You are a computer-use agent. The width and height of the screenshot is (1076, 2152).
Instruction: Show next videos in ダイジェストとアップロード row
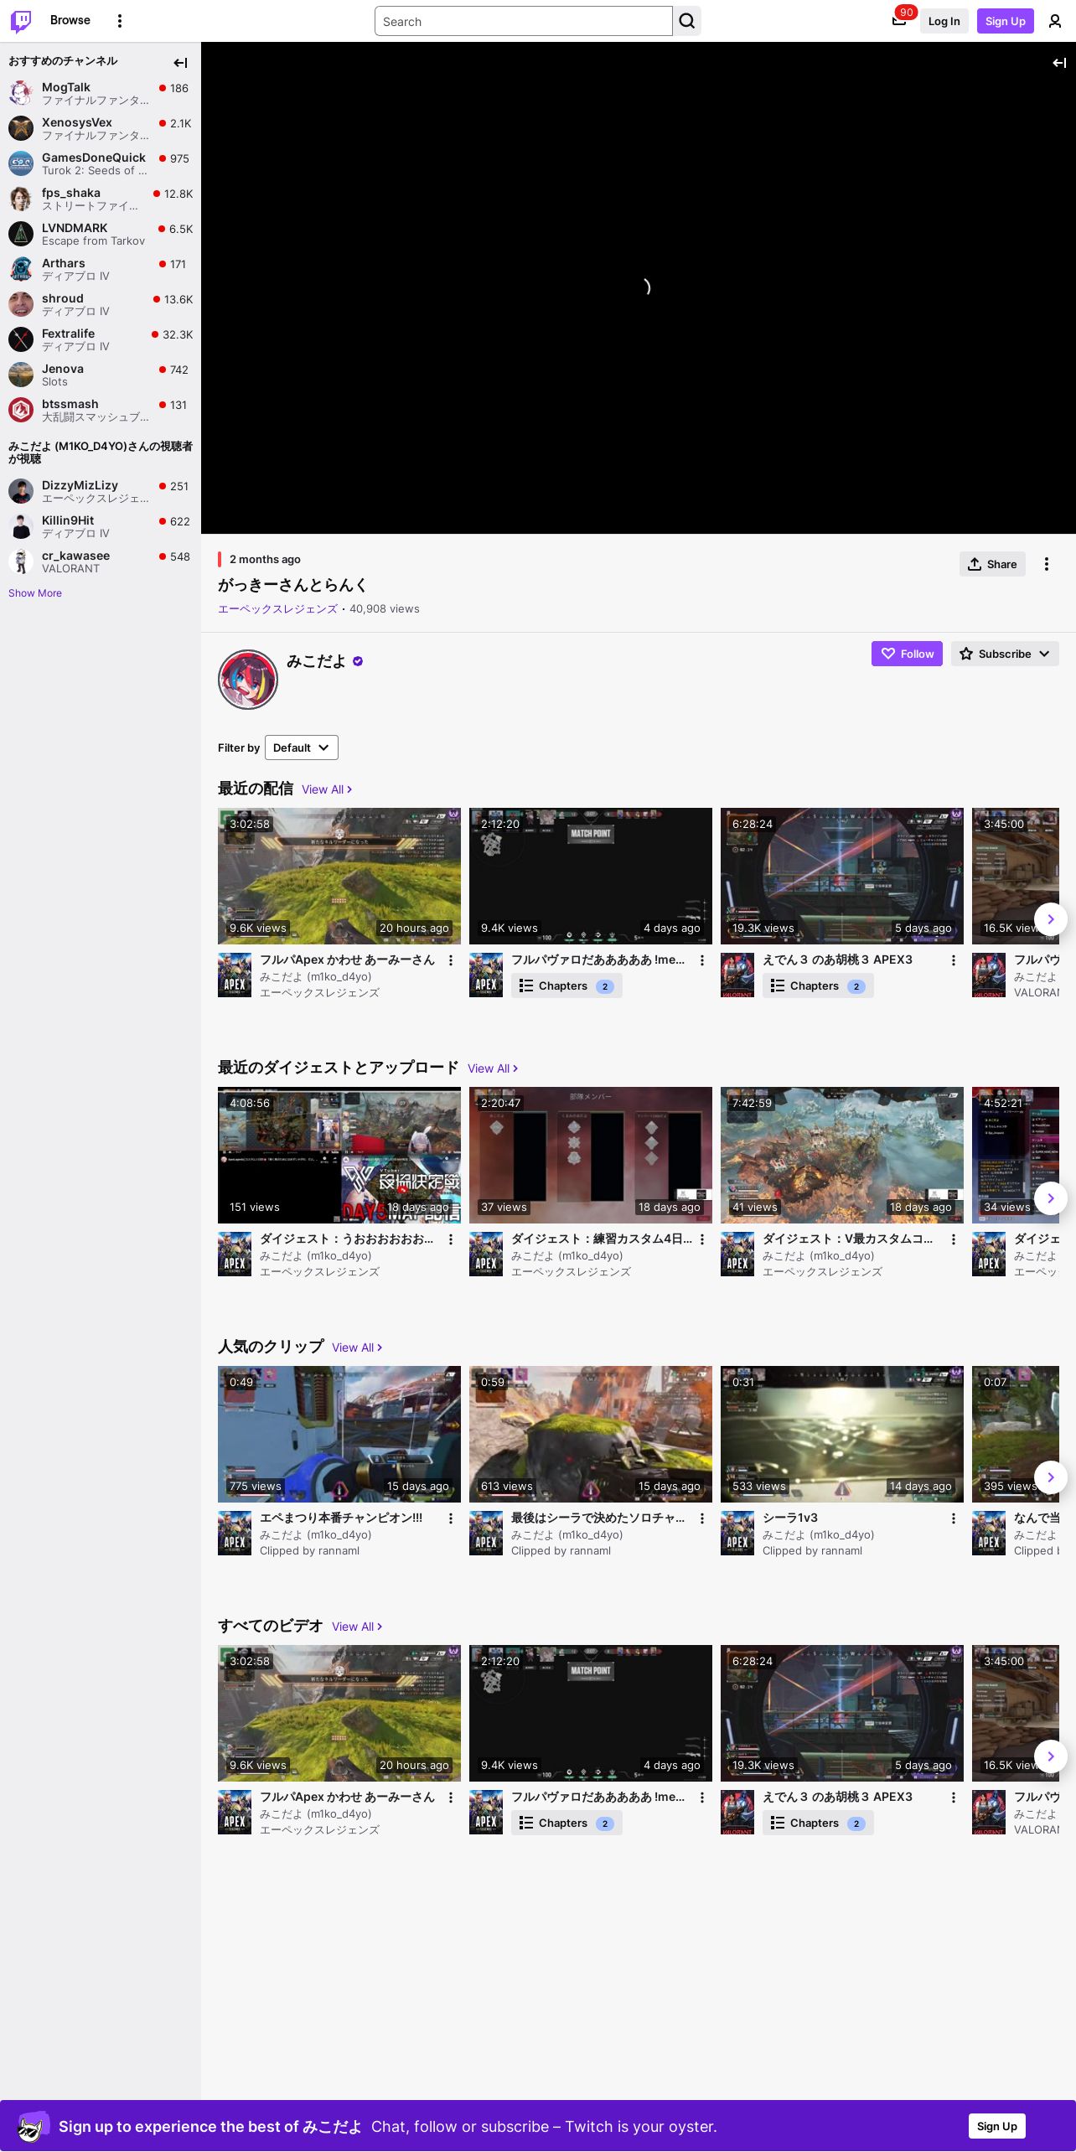[1051, 1198]
